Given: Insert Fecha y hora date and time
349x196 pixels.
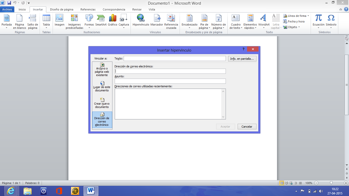Looking at the screenshot, I should [294, 21].
